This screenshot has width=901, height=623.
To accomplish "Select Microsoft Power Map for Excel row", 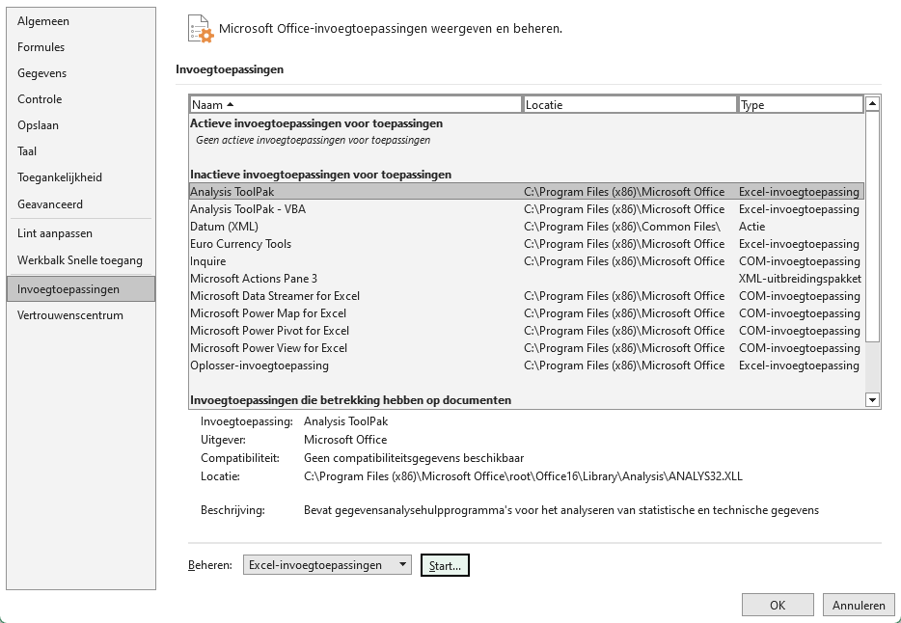I will click(x=527, y=313).
